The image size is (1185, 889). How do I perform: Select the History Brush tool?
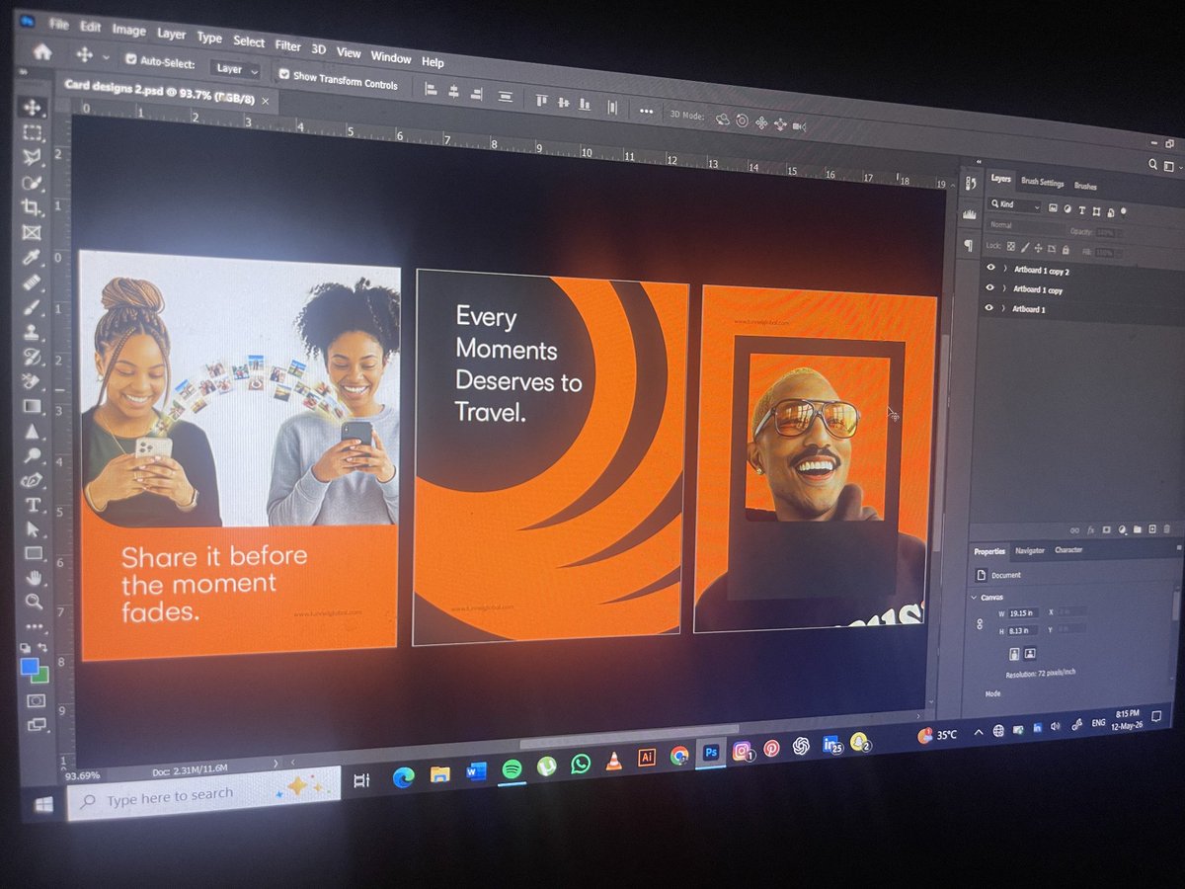click(x=32, y=357)
